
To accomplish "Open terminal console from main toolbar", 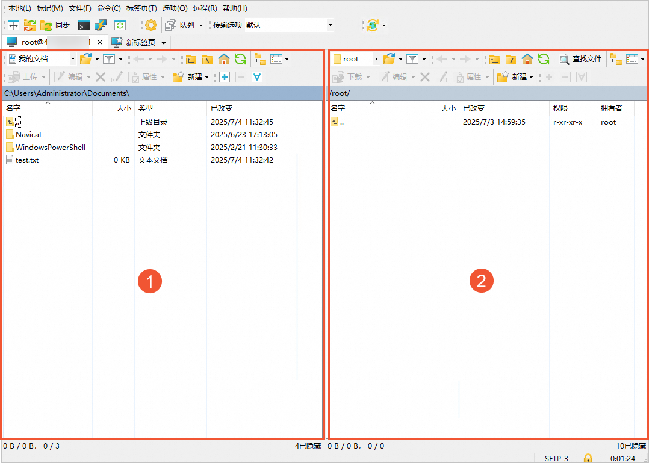I will [x=84, y=25].
